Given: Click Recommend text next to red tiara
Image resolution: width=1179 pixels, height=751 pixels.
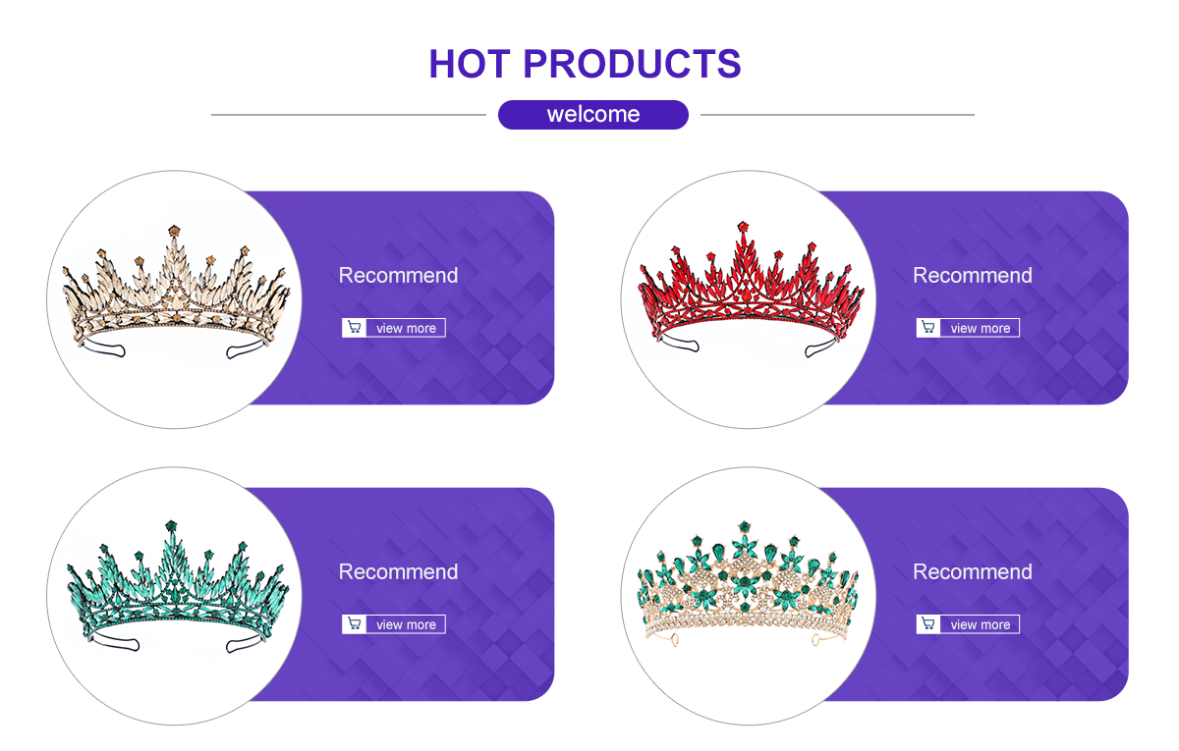Looking at the screenshot, I should 973,275.
